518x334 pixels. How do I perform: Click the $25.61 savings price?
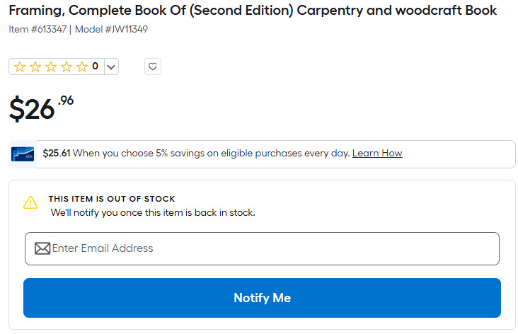pos(57,153)
